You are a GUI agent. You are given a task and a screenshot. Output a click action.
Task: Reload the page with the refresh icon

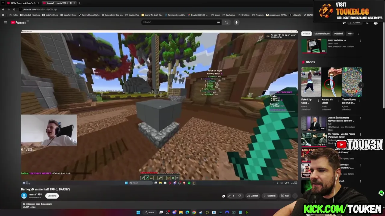pos(14,9)
